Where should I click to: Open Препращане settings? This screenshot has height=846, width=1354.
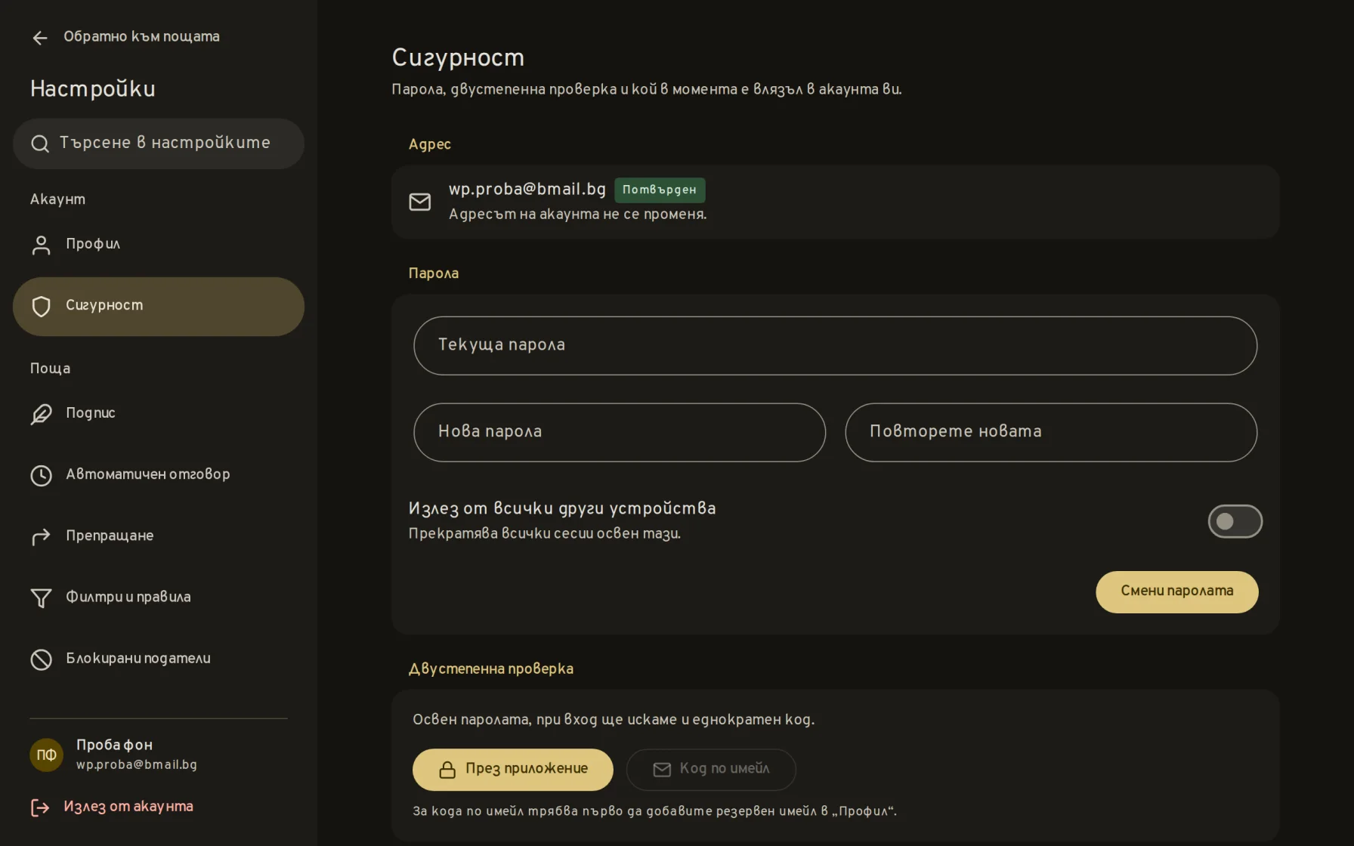159,536
